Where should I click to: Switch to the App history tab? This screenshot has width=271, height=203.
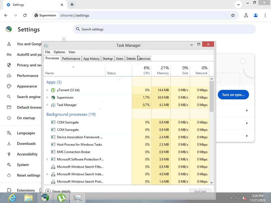coord(91,59)
